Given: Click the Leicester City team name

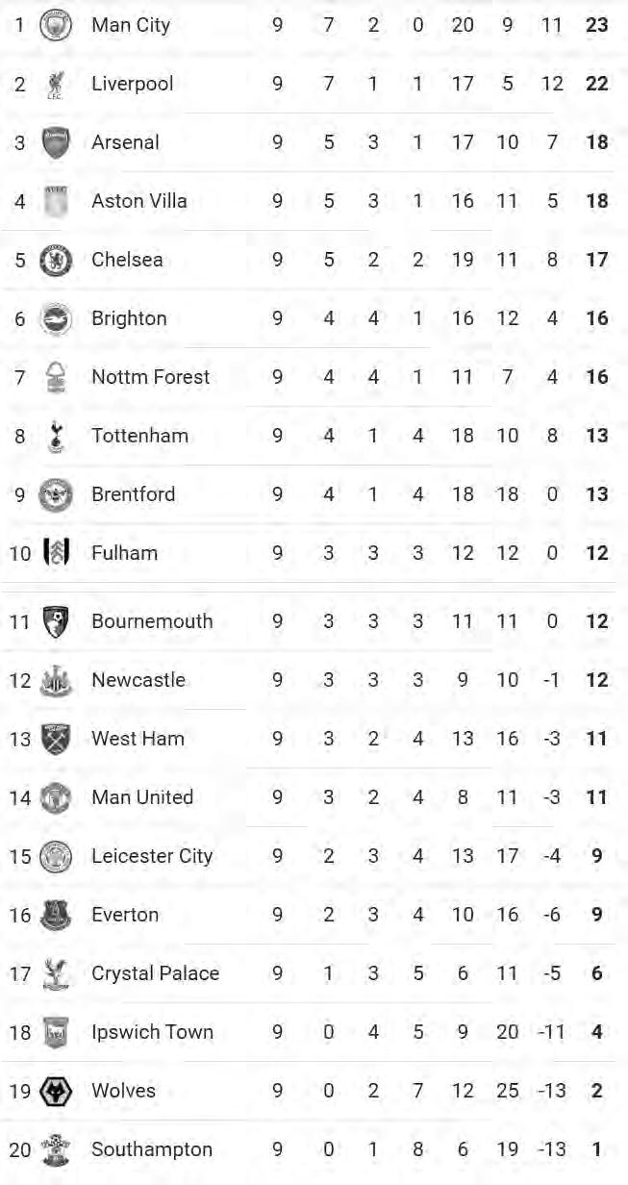Looking at the screenshot, I should tap(152, 856).
